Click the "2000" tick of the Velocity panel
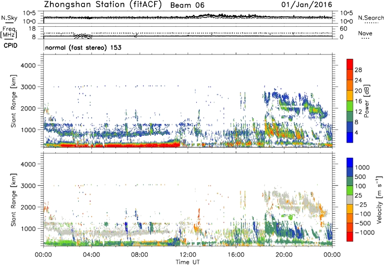 (28, 207)
